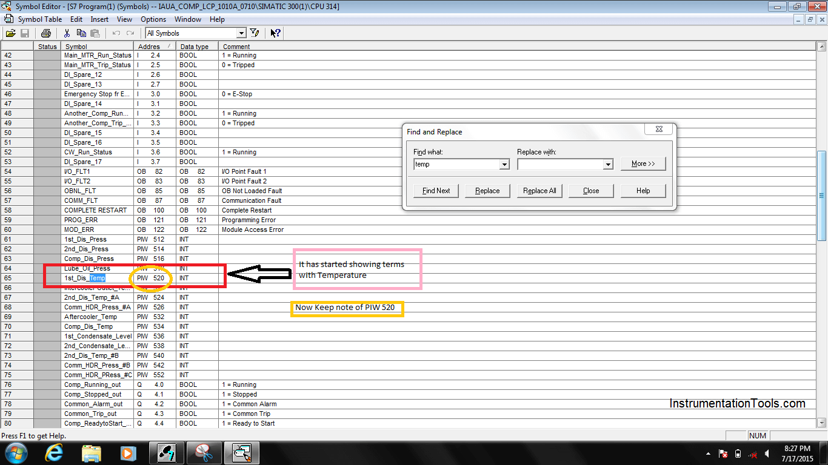Switch to Symbol Editor taskbar icon
The width and height of the screenshot is (828, 465).
[241, 453]
